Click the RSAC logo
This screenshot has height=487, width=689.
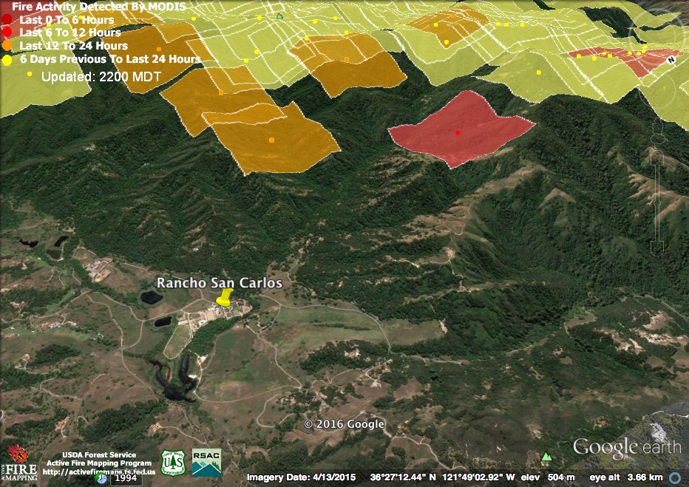206,463
